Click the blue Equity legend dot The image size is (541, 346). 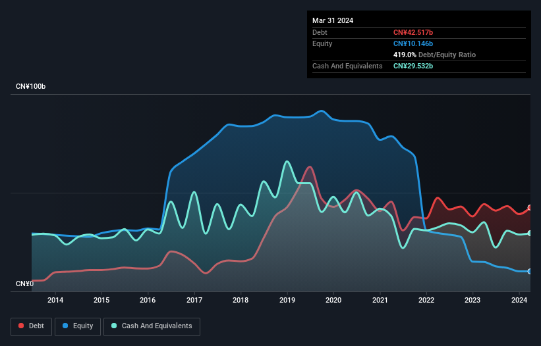[x=65, y=326]
